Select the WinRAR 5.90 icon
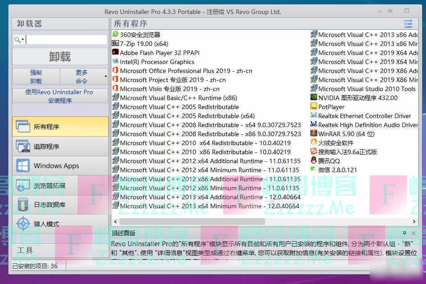Screen dimensions: 426x284 coord(314,133)
